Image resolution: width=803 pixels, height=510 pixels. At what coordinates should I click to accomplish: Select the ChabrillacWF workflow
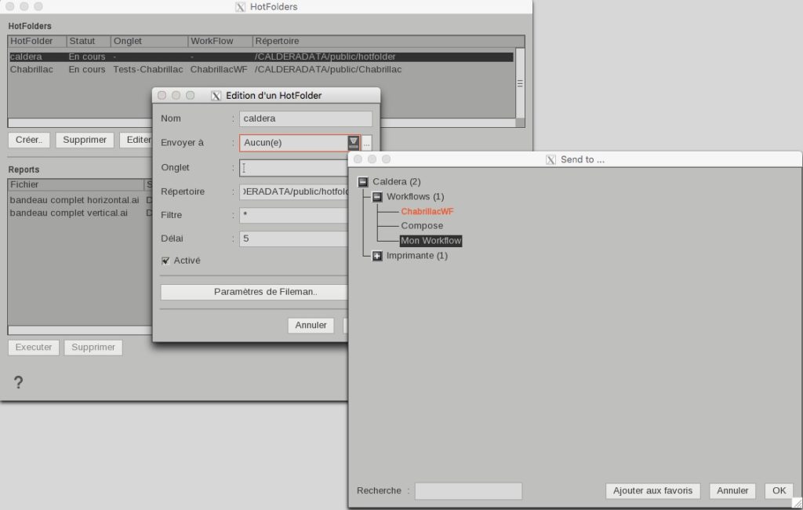[427, 211]
